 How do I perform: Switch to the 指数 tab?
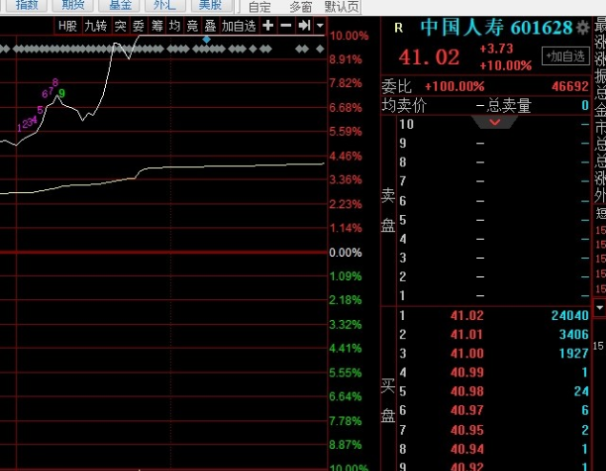[27, 6]
